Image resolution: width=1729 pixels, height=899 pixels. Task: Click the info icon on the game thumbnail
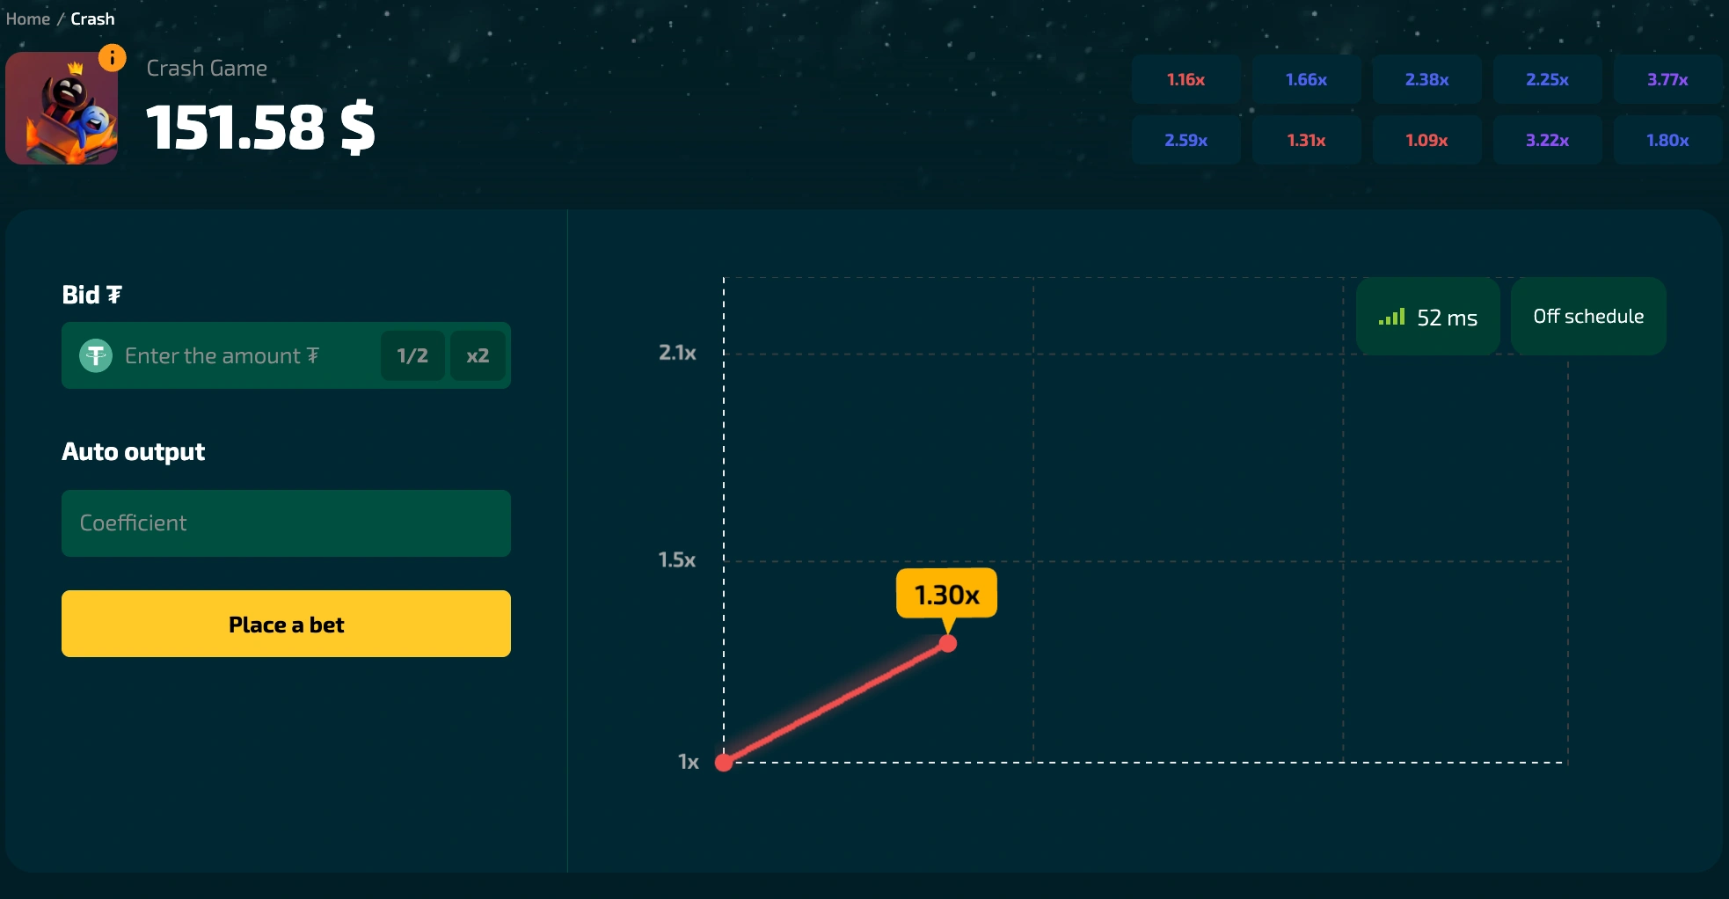tap(111, 56)
